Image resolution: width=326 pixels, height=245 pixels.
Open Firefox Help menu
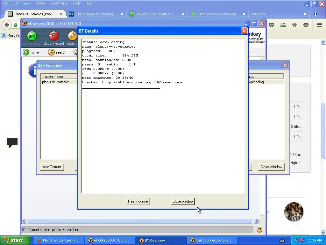[x=89, y=3]
